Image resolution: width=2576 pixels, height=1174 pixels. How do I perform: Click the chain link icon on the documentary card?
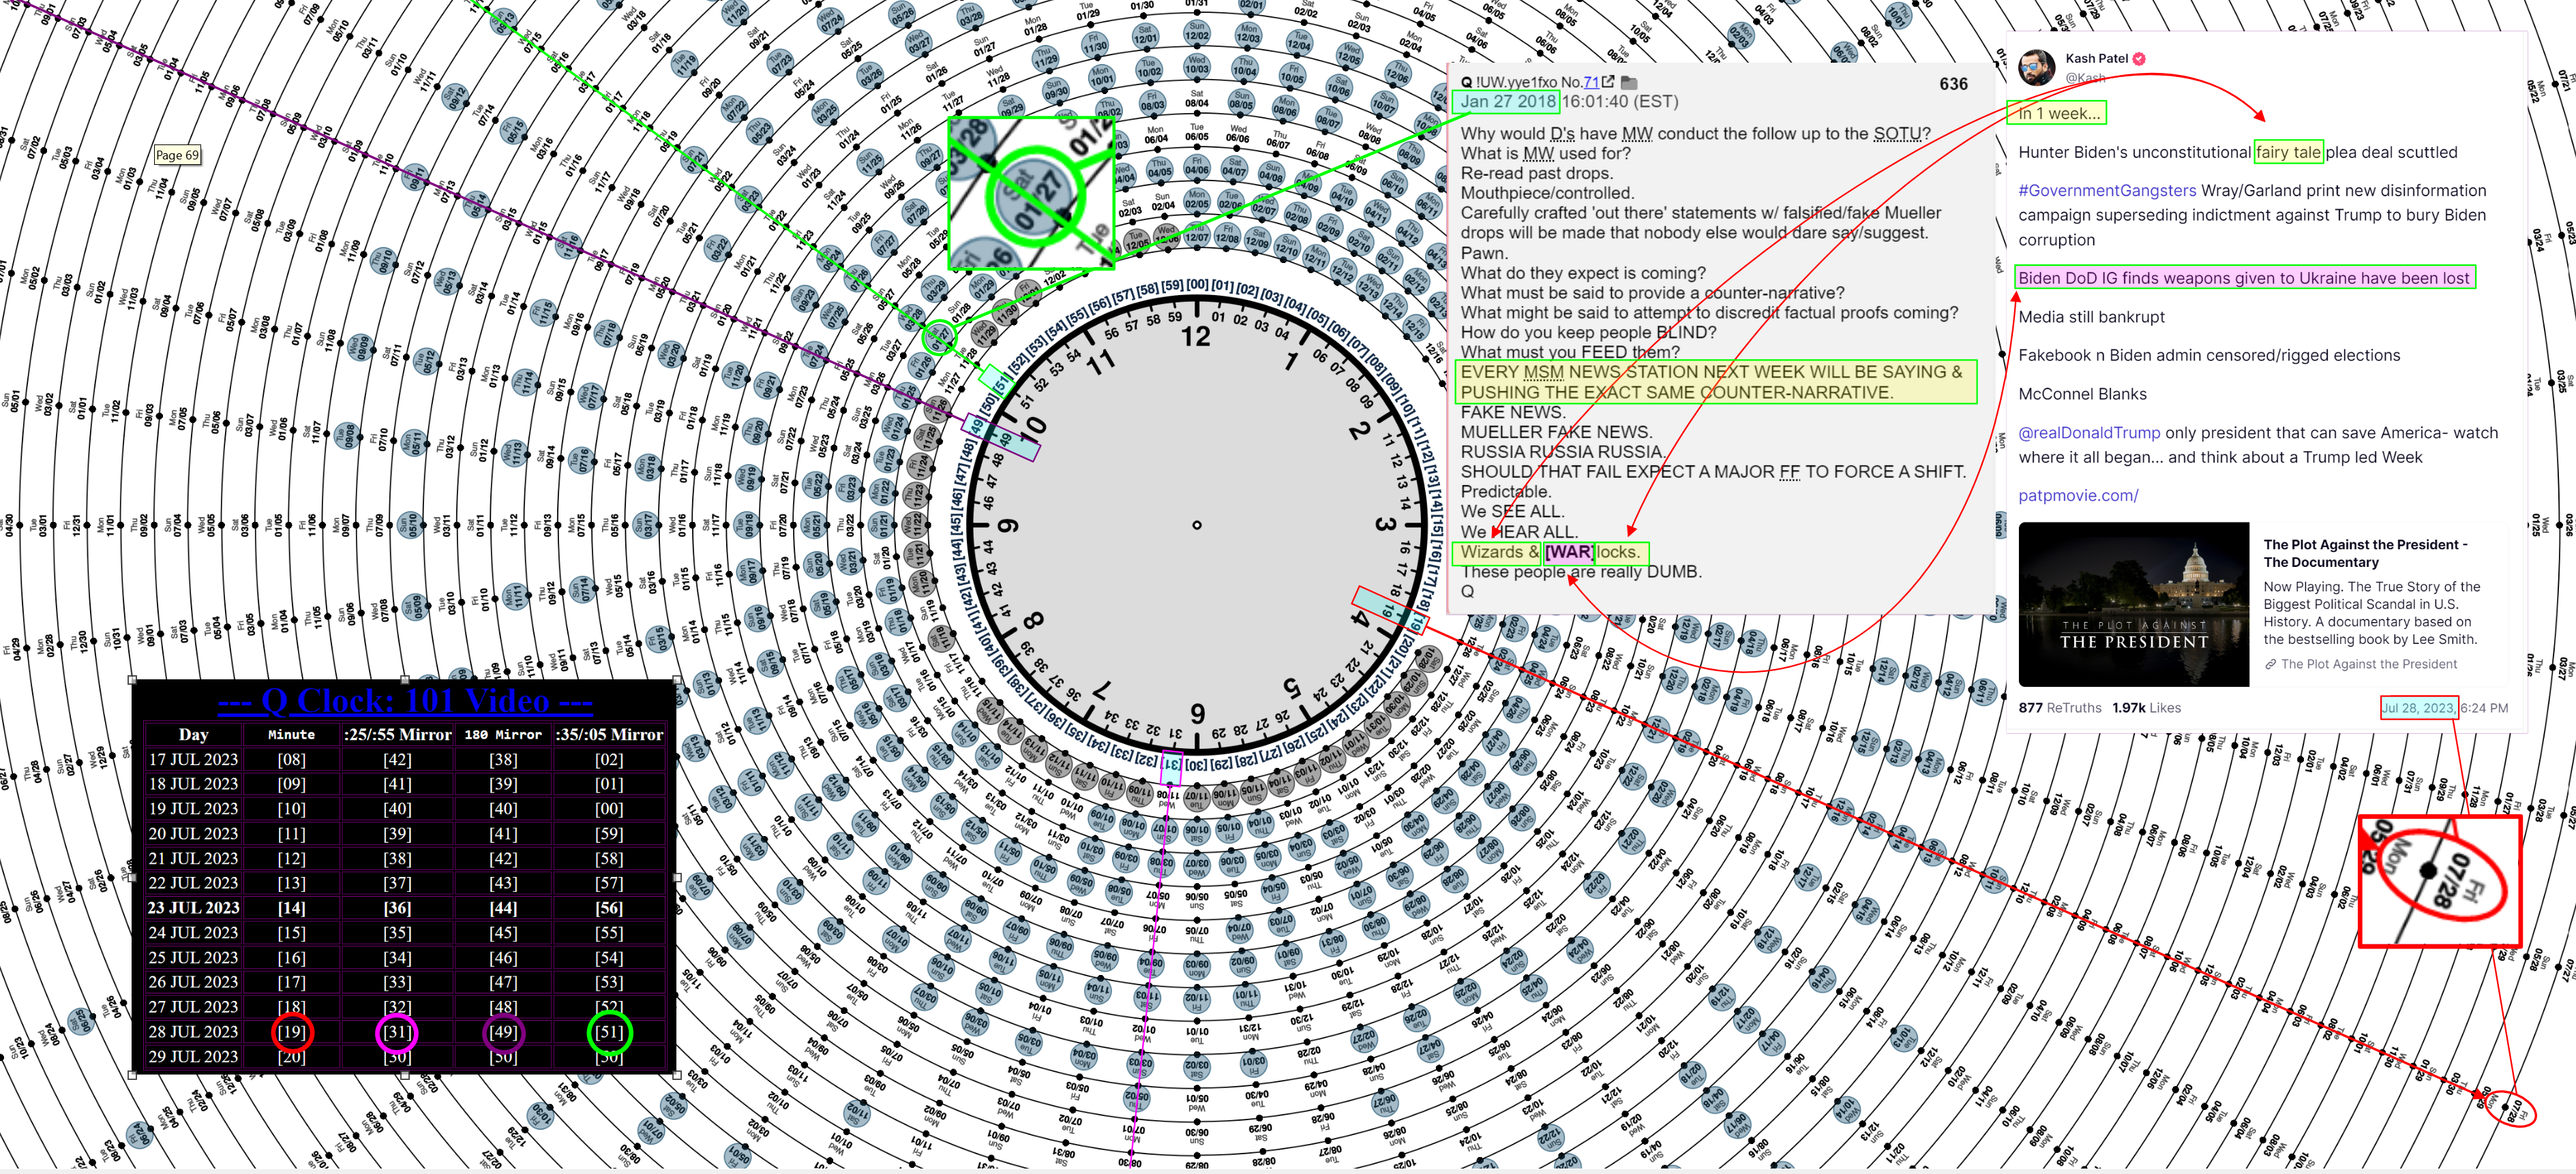coord(2270,664)
